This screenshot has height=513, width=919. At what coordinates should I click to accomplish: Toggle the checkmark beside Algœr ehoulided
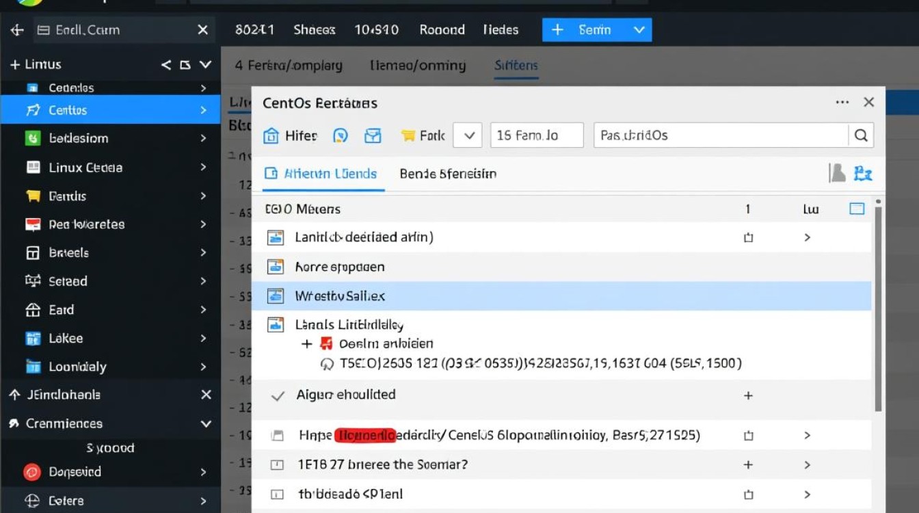tap(278, 396)
